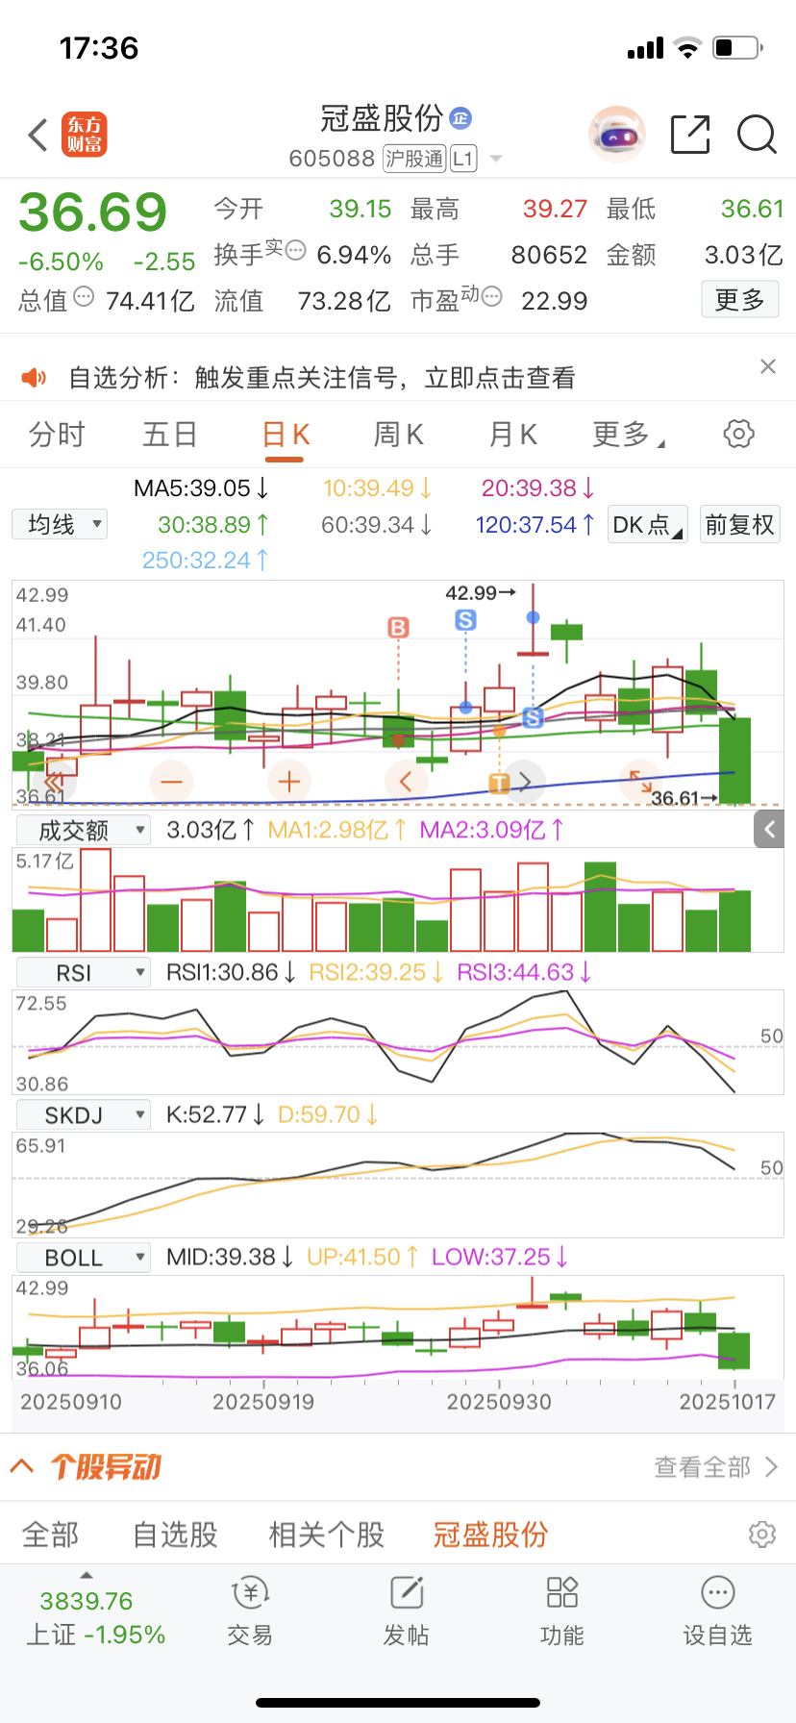The image size is (796, 1723).
Task: Open 个股异动 settings gear icon
Action: pyautogui.click(x=761, y=1534)
